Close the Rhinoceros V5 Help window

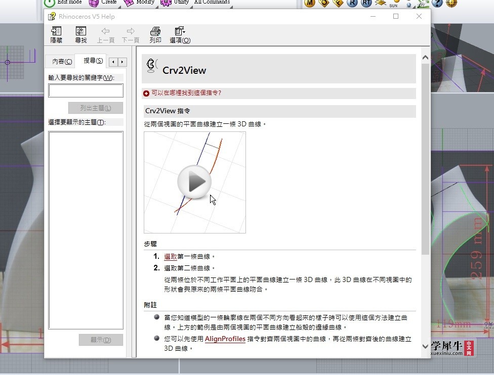[419, 16]
